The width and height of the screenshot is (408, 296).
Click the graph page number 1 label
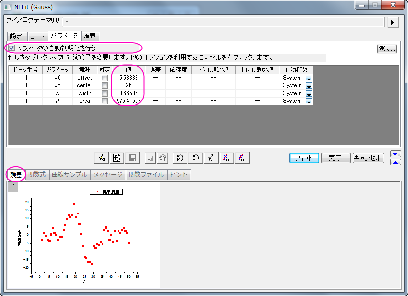13,187
